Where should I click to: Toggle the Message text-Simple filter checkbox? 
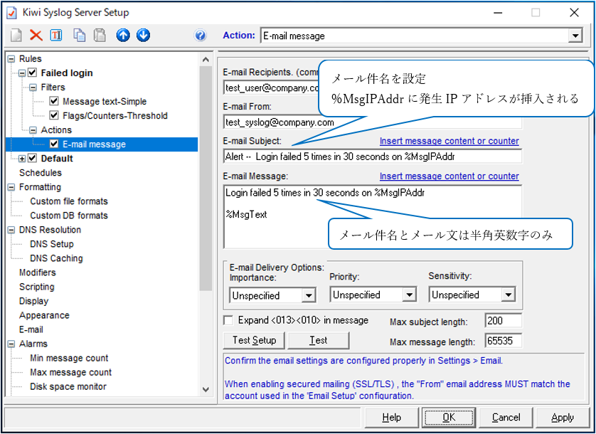coord(54,101)
